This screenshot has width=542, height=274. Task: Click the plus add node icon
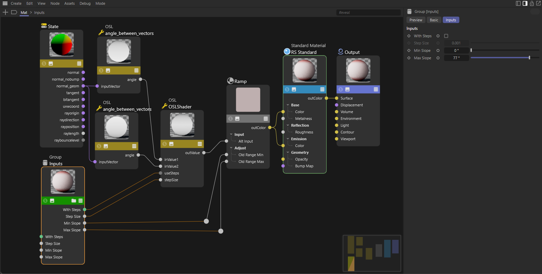5,13
